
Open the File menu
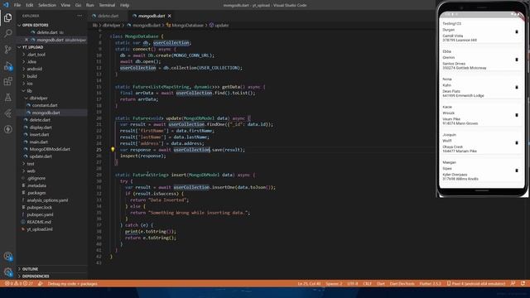17,5
